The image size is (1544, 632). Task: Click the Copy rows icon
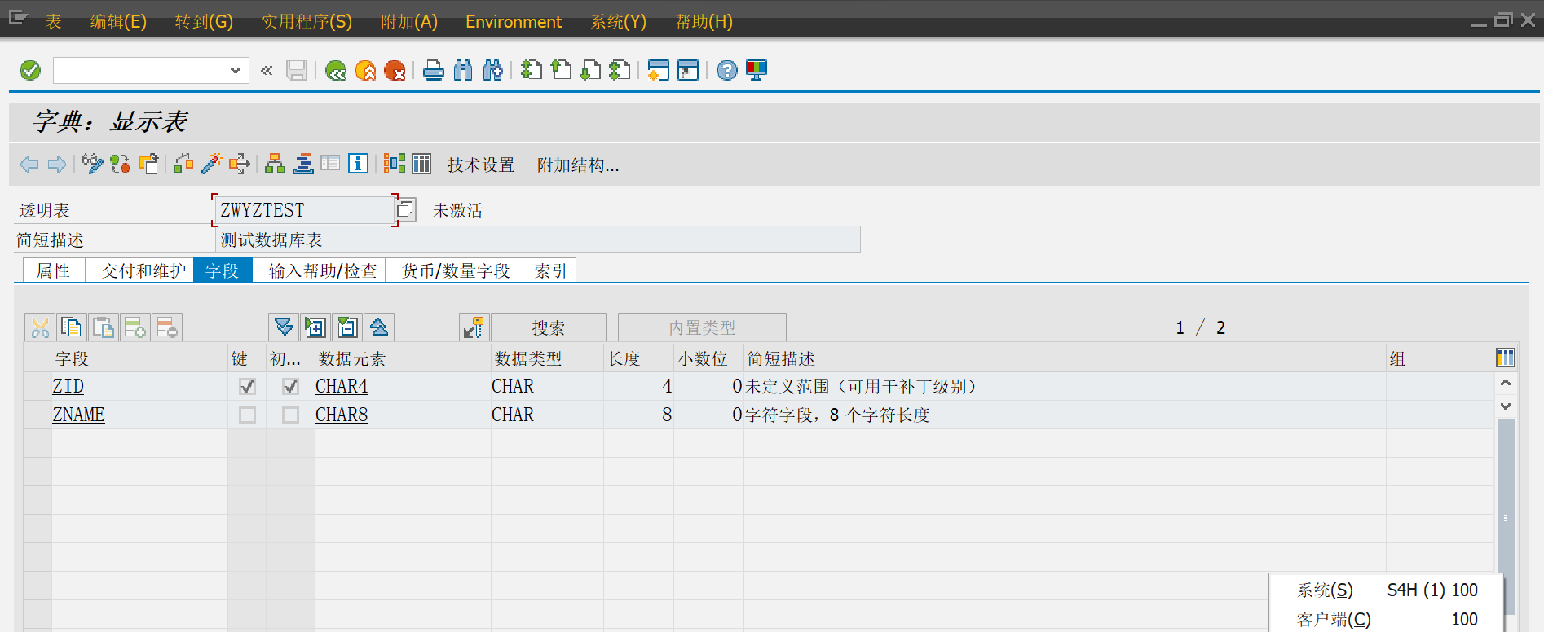pyautogui.click(x=71, y=327)
